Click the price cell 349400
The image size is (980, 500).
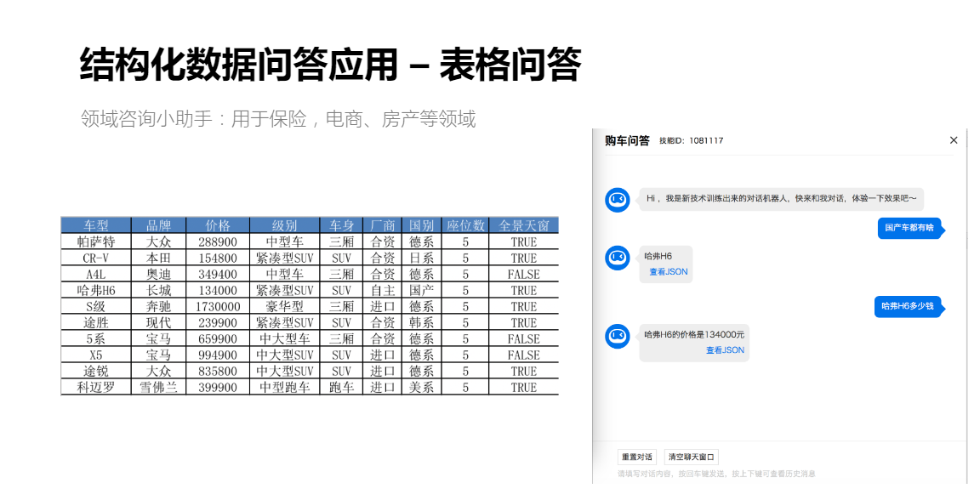tap(218, 275)
